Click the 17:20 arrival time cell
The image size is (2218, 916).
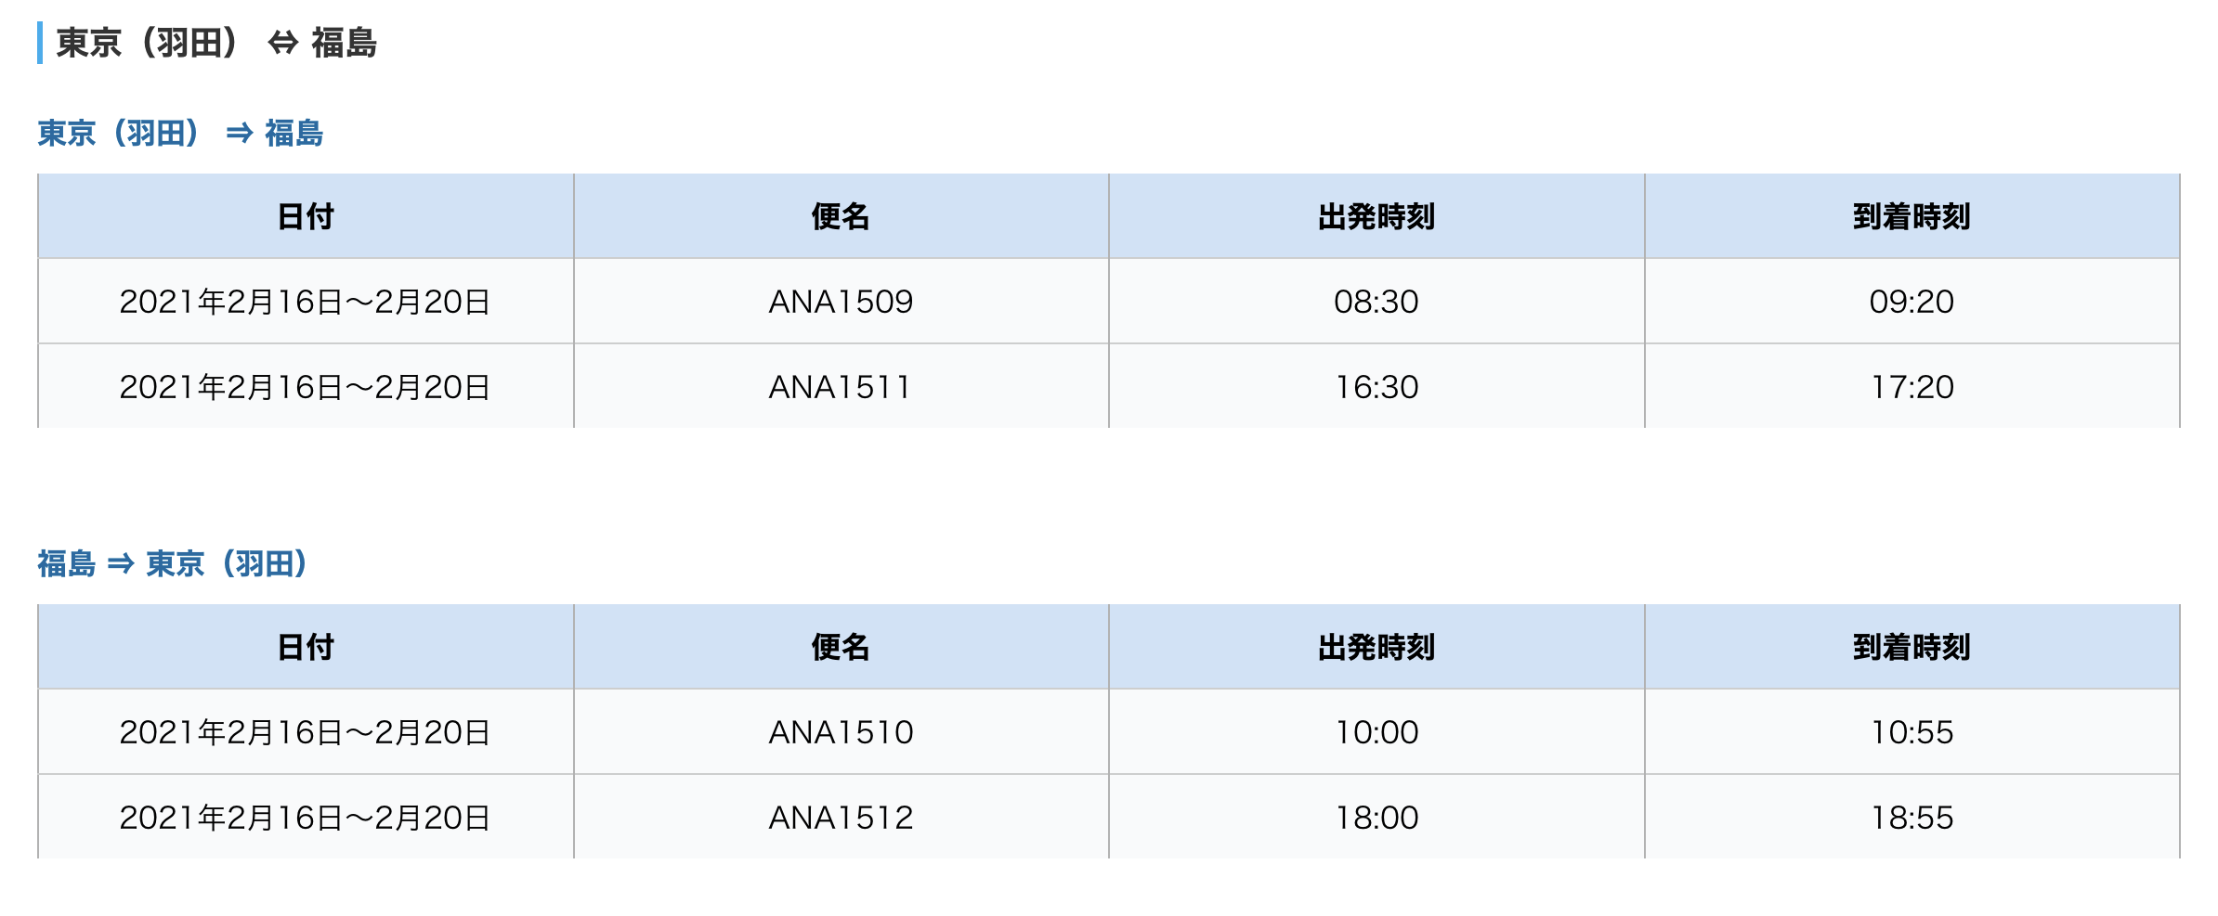[1911, 387]
